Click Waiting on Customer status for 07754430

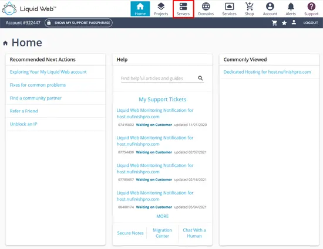click(154, 152)
